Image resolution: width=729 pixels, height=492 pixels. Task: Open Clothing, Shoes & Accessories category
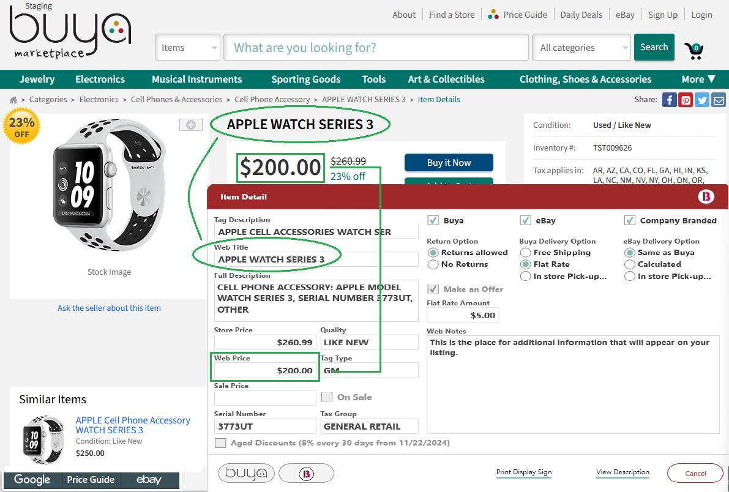(x=585, y=80)
